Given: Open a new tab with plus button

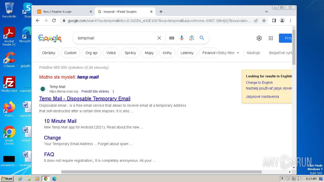Looking at the screenshot, I should pyautogui.click(x=161, y=12).
